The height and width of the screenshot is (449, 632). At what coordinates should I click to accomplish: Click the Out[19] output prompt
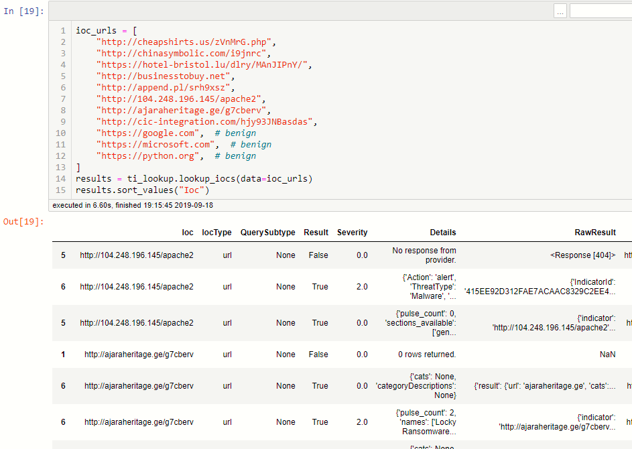pyautogui.click(x=24, y=221)
